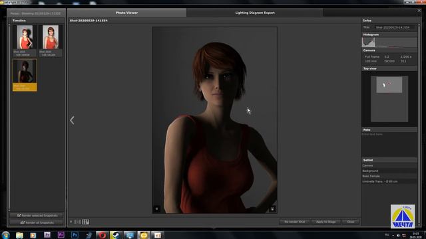The height and width of the screenshot is (239, 426).
Task: Click the Note text area
Action: [x=389, y=144]
